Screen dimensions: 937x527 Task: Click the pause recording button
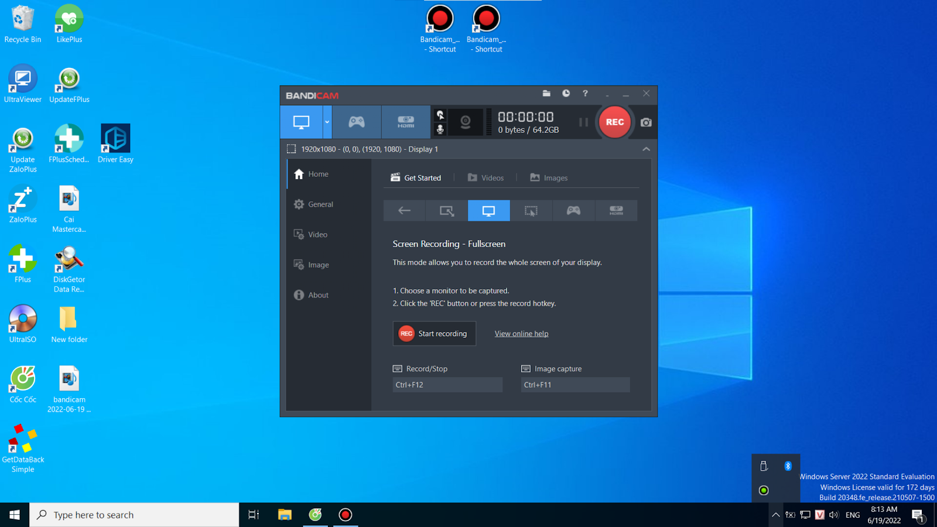[x=583, y=122]
